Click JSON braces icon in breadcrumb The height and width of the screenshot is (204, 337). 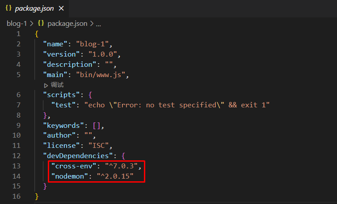[x=41, y=23]
